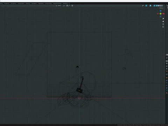Select wireframe viewport shading
Viewport: 168px width, 126px height.
[x=157, y=6]
